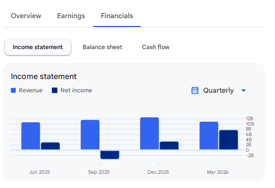275x188 pixels.
Task: Select the negative Sep 2025 net income bar
Action: click(110, 155)
